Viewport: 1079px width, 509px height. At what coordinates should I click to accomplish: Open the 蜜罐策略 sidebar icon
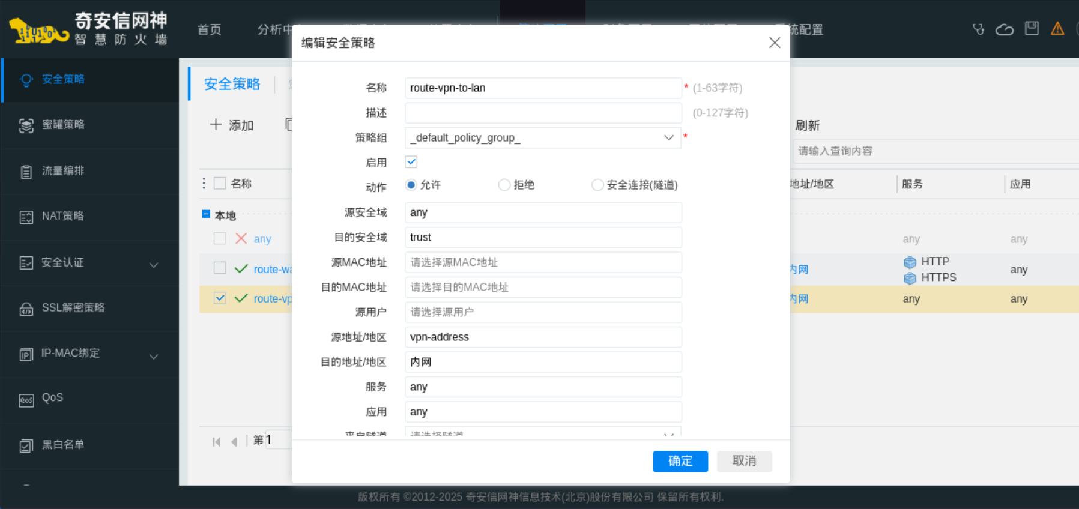pyautogui.click(x=26, y=125)
